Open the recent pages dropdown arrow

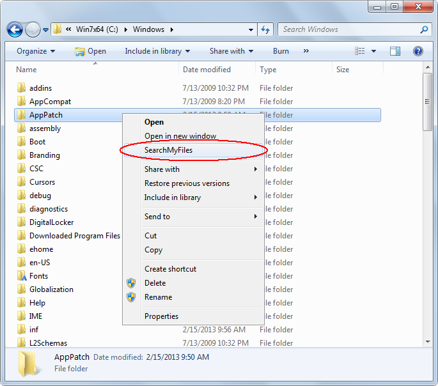point(45,29)
